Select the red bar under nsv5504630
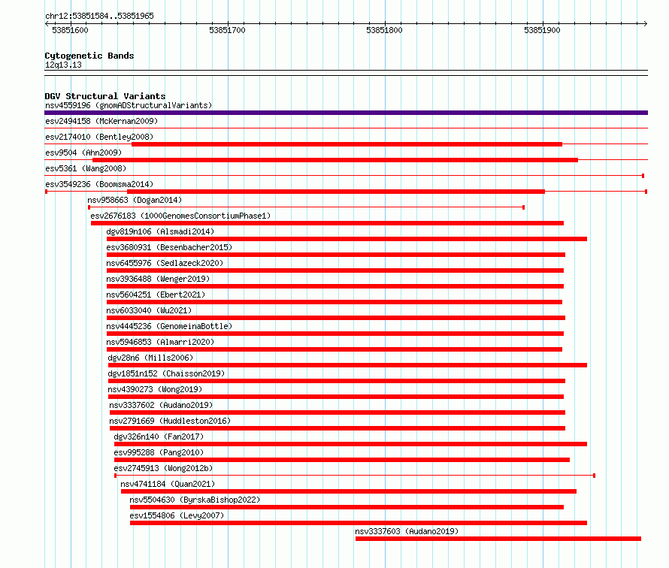 [x=347, y=507]
